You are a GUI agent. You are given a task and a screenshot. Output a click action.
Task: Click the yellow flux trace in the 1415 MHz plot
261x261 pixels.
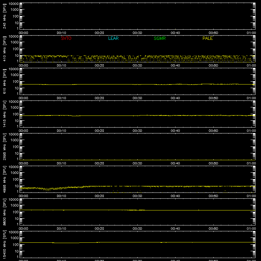[137, 115]
